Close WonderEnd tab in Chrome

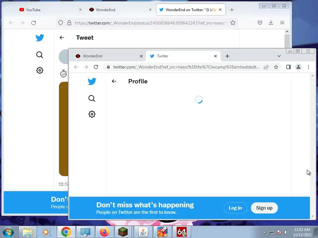[x=141, y=56]
